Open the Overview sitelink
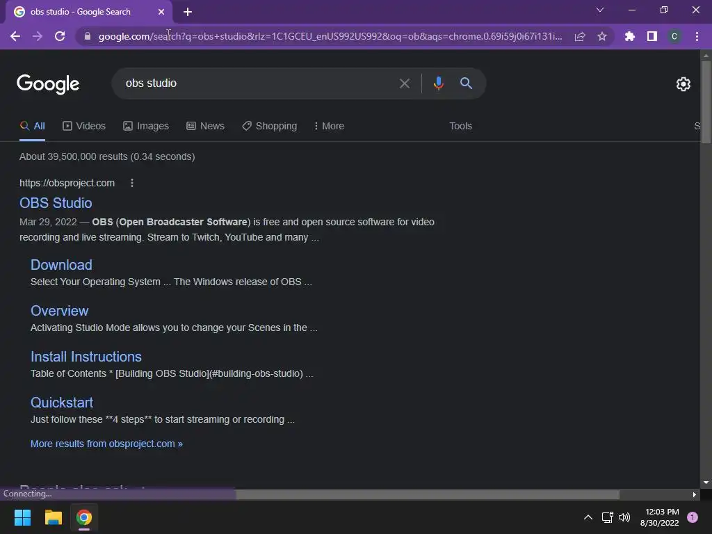This screenshot has width=712, height=534. tap(60, 311)
